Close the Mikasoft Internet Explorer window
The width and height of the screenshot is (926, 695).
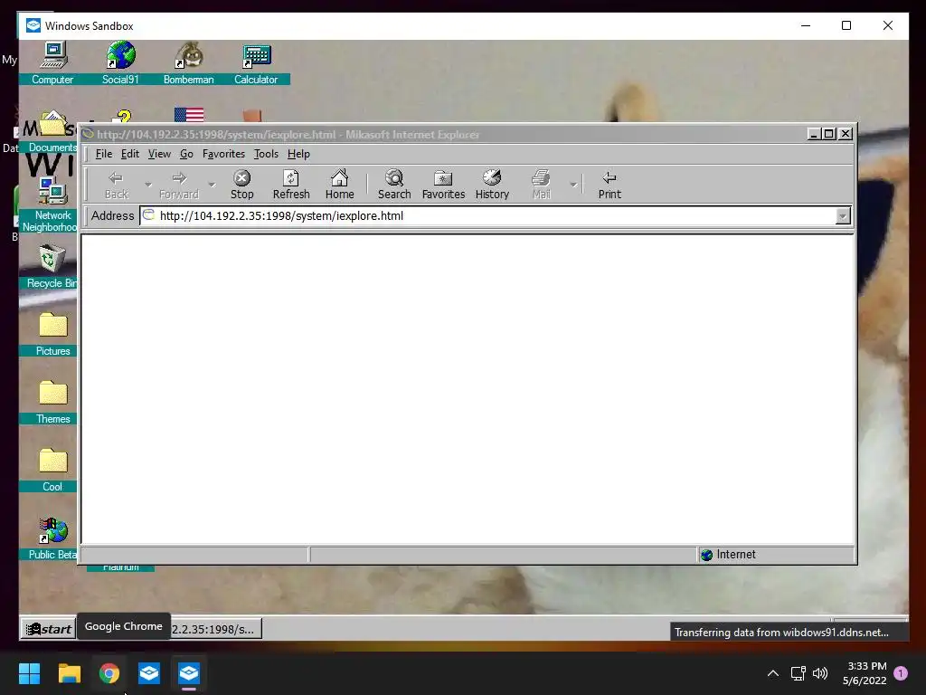point(846,134)
